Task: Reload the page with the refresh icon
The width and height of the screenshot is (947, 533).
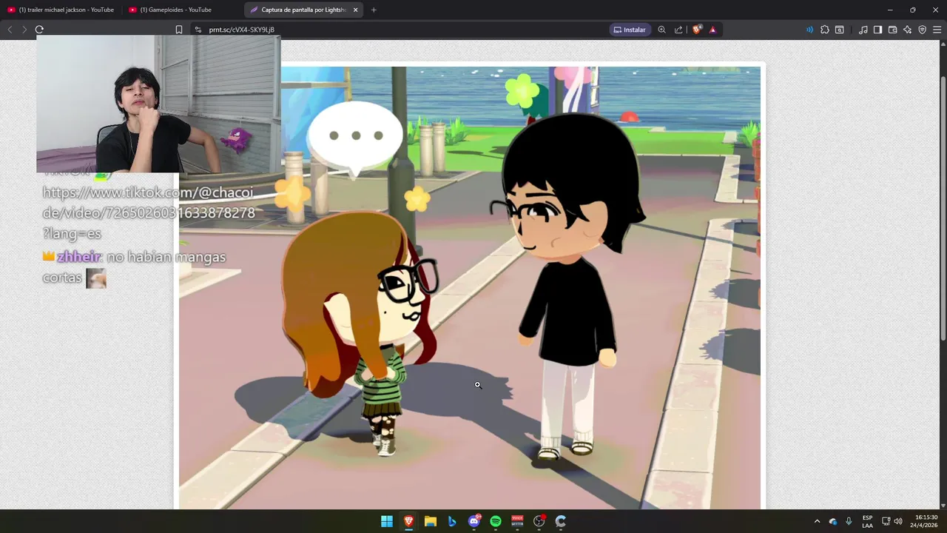Action: pos(39,30)
